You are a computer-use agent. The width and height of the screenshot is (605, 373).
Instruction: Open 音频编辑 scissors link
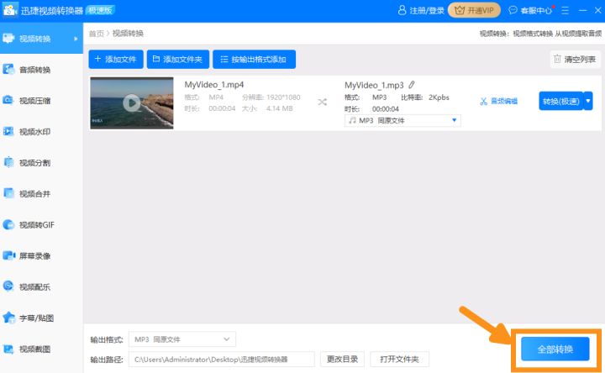[498, 102]
